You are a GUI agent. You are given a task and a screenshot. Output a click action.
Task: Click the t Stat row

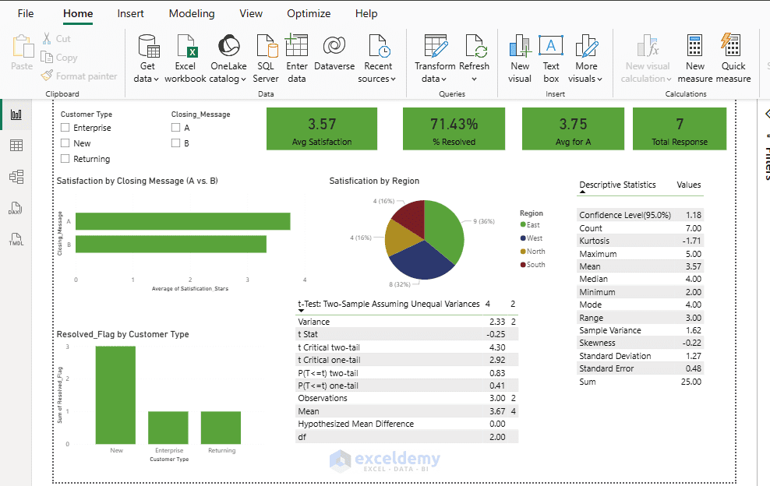pos(407,334)
